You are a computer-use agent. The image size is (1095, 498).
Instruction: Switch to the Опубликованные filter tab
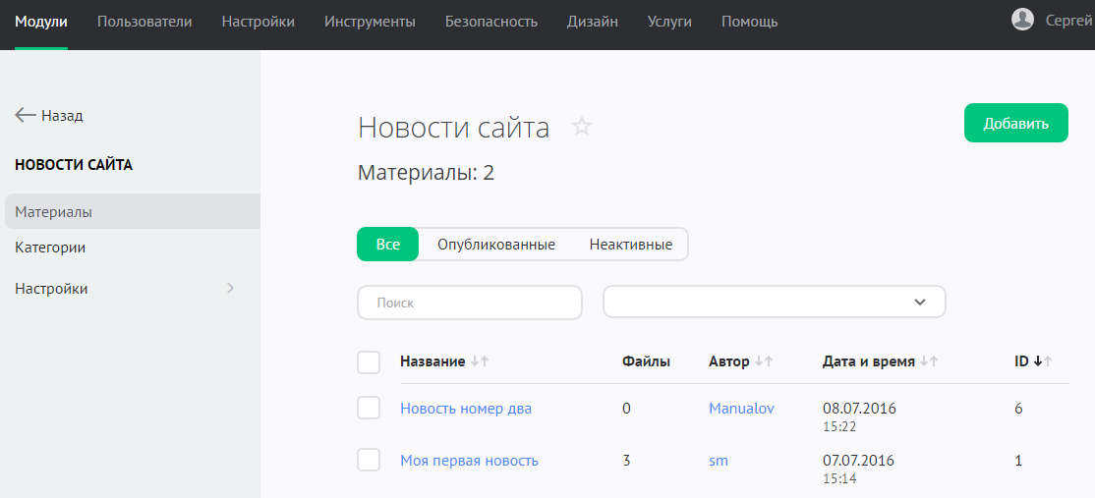(x=495, y=245)
